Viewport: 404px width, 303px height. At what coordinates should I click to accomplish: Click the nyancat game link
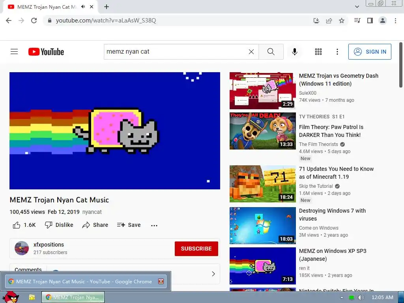(92, 212)
